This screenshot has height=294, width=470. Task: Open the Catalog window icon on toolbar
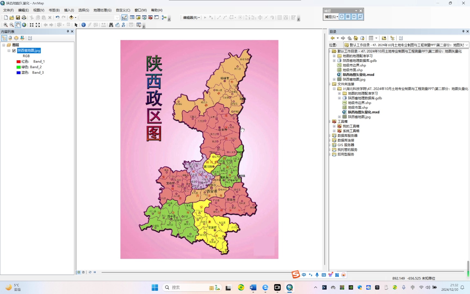pyautogui.click(x=138, y=17)
